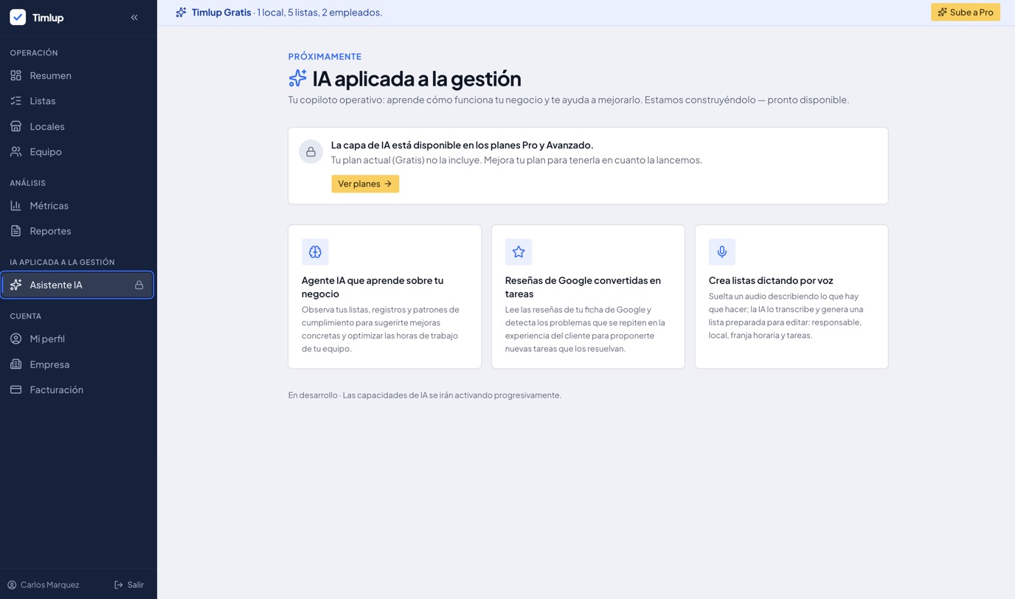Click the ANÁLISIS section label

coord(27,183)
